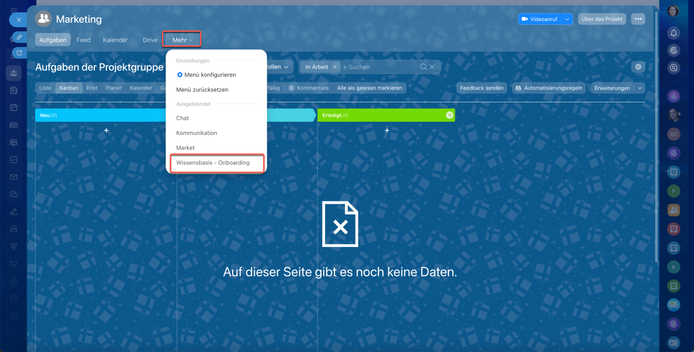
Task: Open the BC contact in the right sidebar
Action: pyautogui.click(x=673, y=134)
